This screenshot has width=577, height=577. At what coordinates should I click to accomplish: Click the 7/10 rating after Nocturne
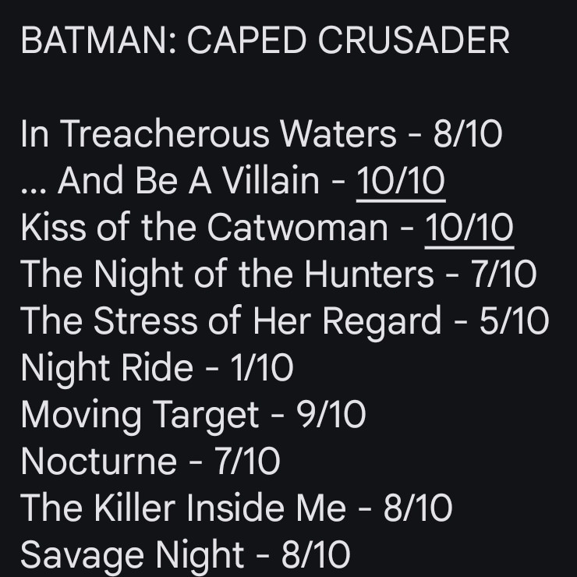(247, 462)
